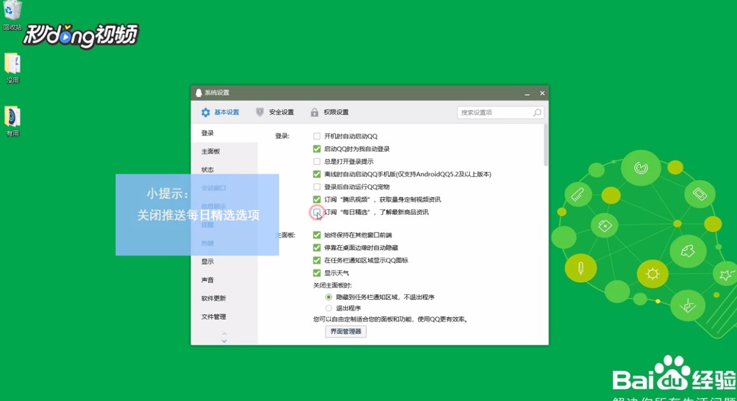The height and width of the screenshot is (401, 737).
Task: Select the 没用 folder on desktop
Action: 12,68
